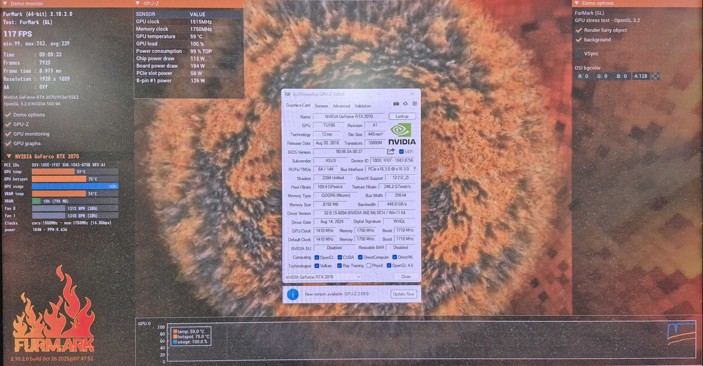This screenshot has height=366, width=703.
Task: Uncheck Demo options in Demo monitor
Action: click(8, 115)
